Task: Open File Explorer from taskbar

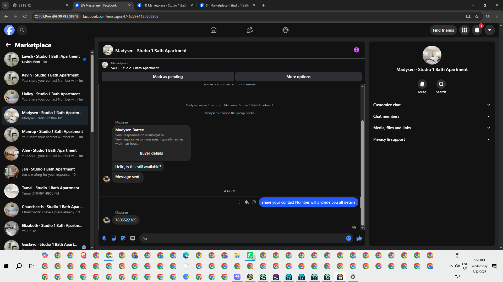Action: pos(237,255)
